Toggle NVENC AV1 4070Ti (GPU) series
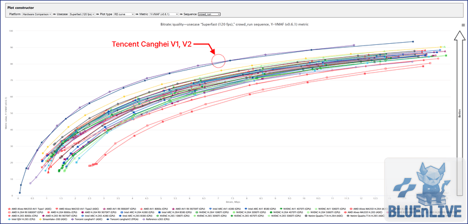The image size is (468, 224). tap(295, 208)
